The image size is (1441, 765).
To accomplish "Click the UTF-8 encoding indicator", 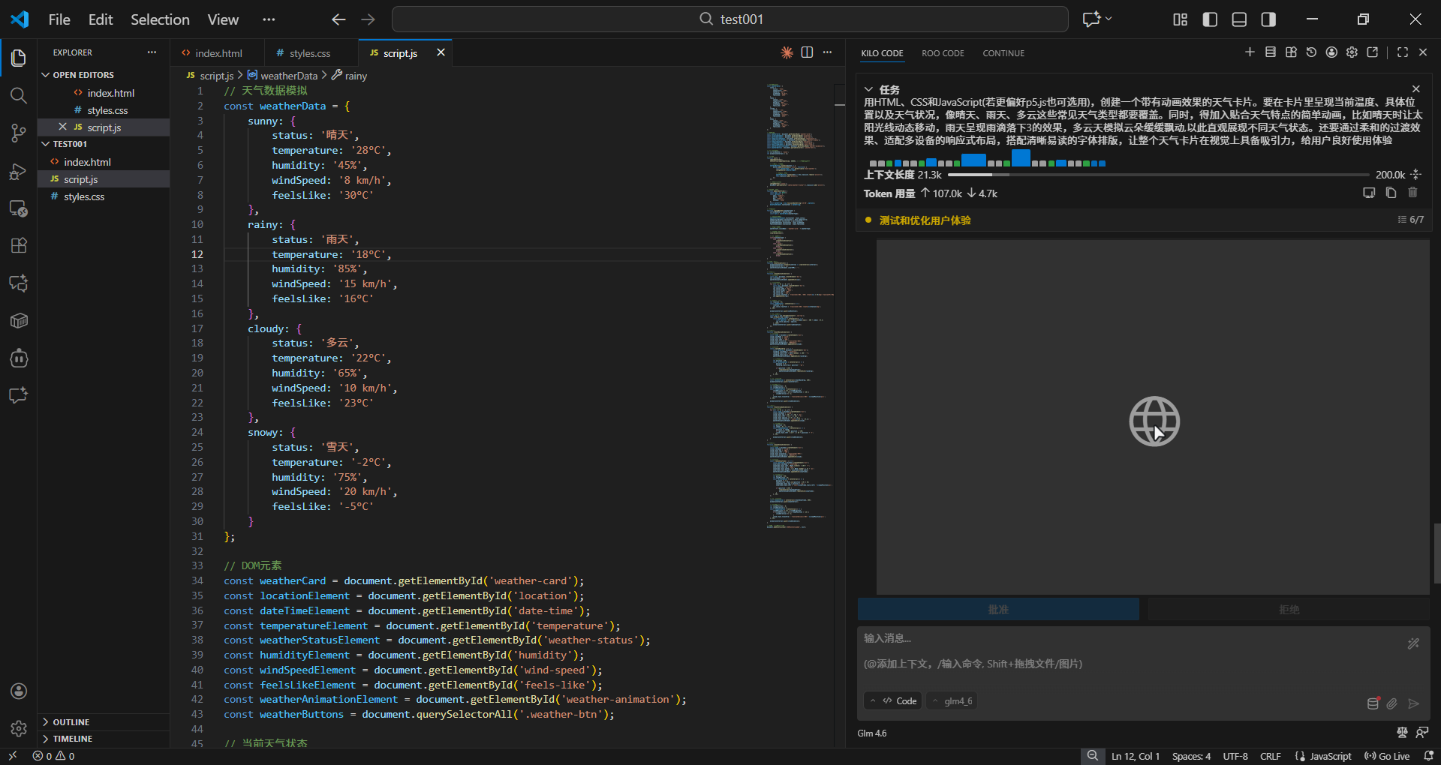I will click(1235, 756).
